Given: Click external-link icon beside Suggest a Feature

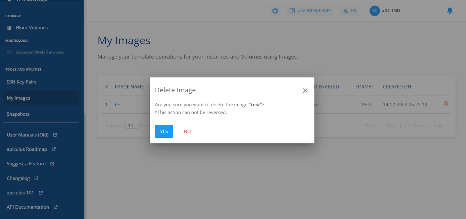Looking at the screenshot, I should point(52,164).
